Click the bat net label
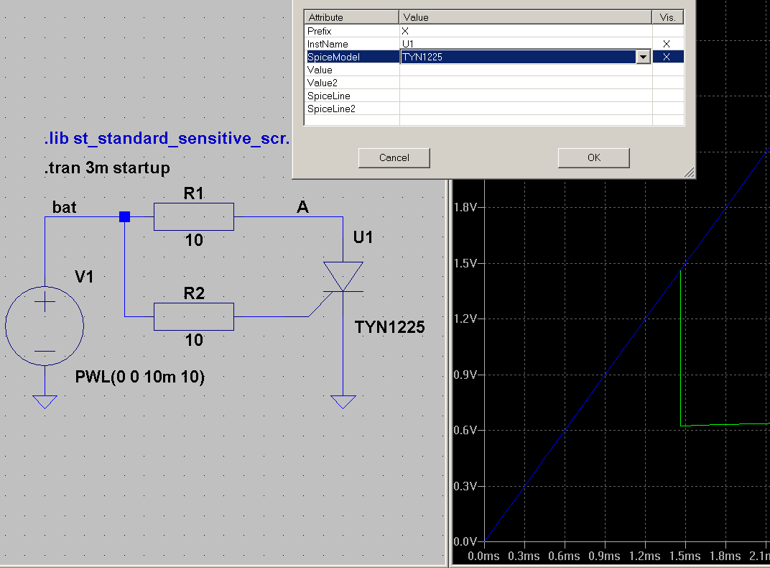The image size is (770, 568). tap(65, 207)
